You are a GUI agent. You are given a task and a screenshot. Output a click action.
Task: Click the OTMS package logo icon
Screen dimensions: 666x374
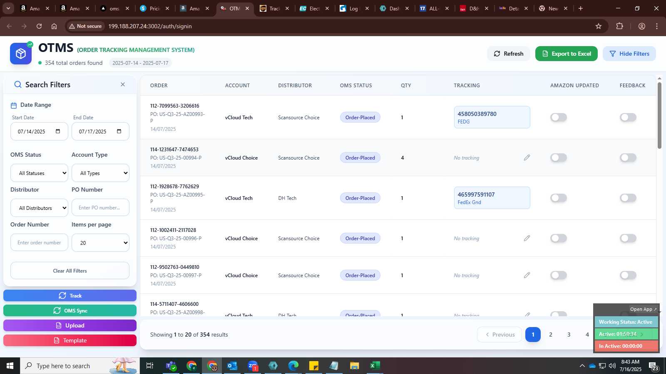[21, 54]
